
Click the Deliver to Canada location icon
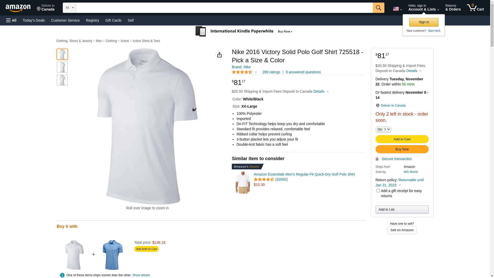(x=377, y=106)
